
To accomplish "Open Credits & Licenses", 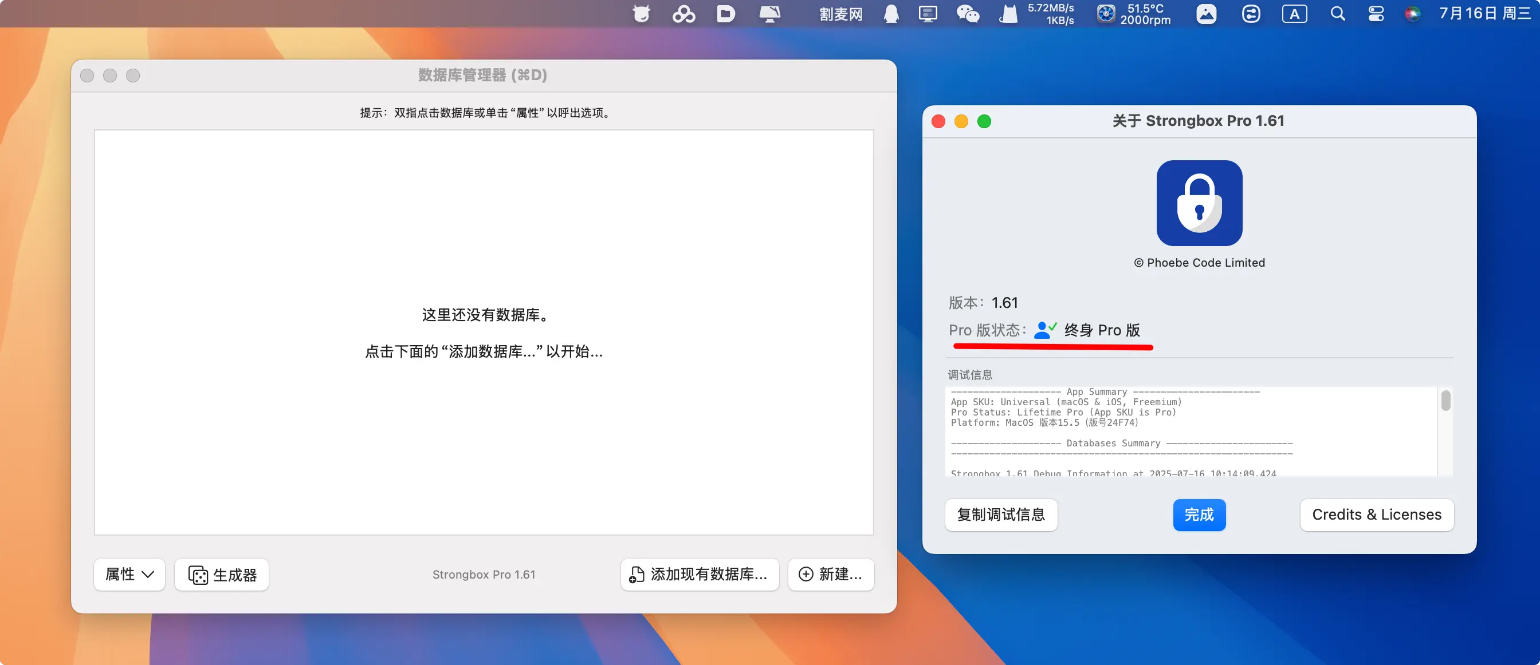I will click(1377, 514).
